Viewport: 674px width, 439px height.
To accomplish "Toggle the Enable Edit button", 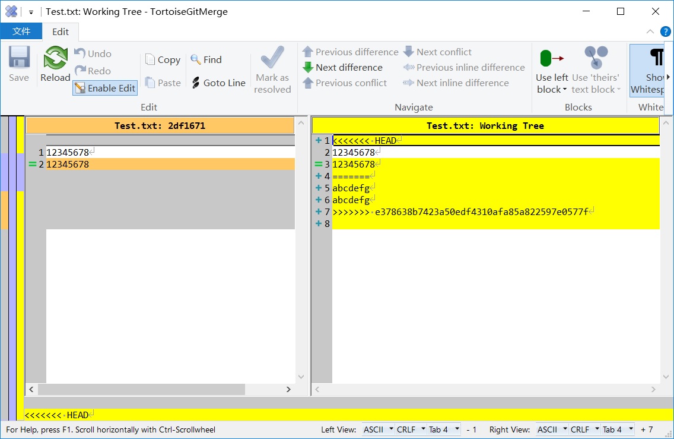I will pyautogui.click(x=106, y=88).
